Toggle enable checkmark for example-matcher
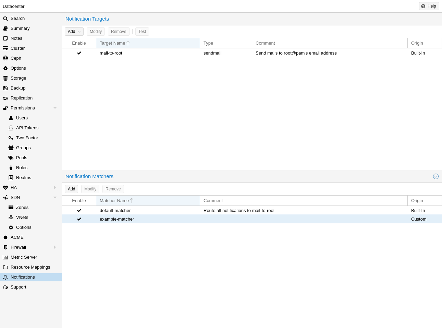Image resolution: width=442 pixels, height=328 pixels. tap(79, 219)
